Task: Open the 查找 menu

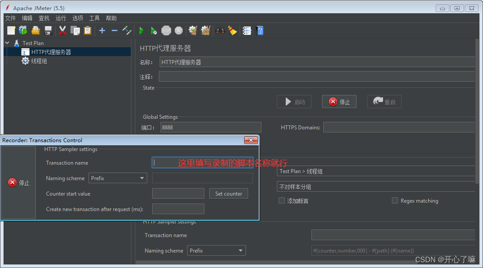Action: (44, 18)
